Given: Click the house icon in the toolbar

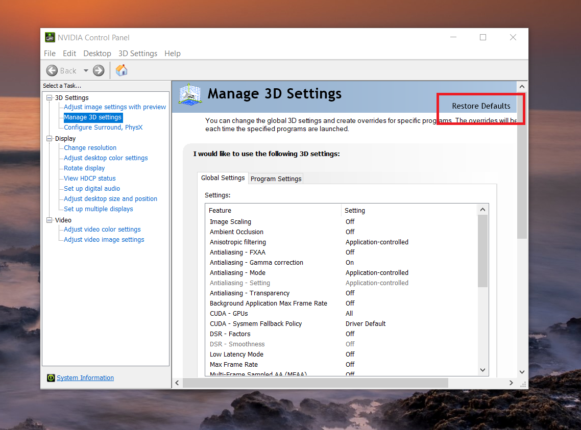Looking at the screenshot, I should coord(122,70).
